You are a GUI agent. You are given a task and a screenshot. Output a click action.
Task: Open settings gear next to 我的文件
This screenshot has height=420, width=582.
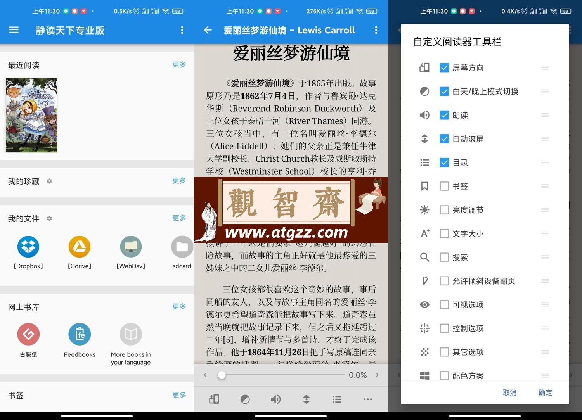49,218
